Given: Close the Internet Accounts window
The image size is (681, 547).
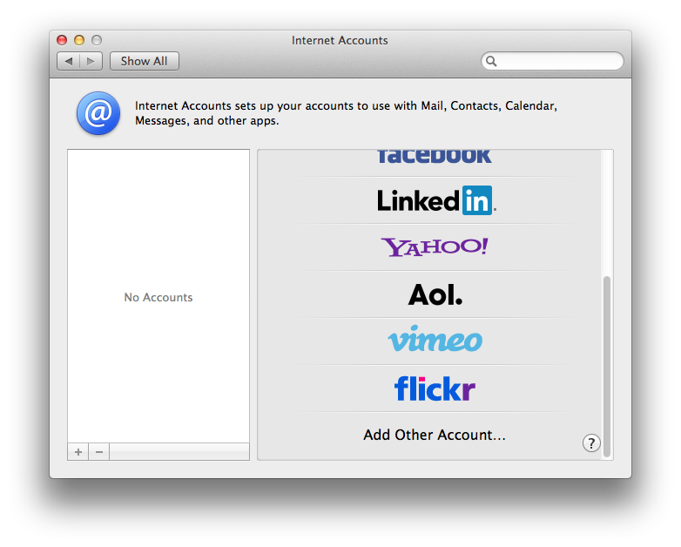Looking at the screenshot, I should [x=62, y=40].
